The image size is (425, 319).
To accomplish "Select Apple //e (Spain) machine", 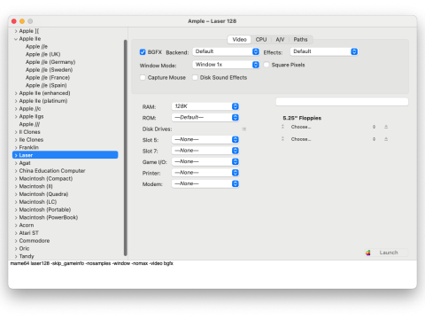I will (46, 85).
